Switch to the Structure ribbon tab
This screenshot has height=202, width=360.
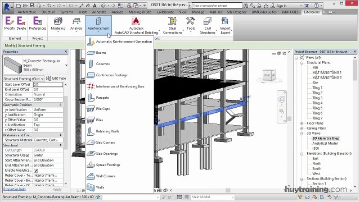tap(48, 12)
